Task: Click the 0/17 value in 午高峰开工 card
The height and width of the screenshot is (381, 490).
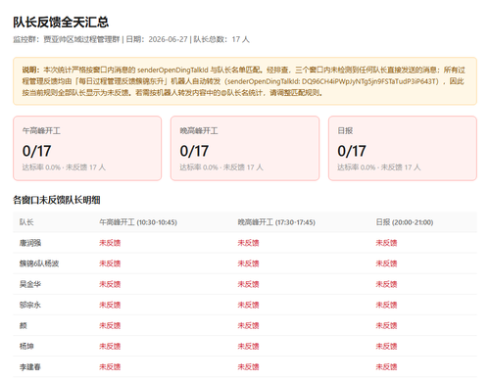Action: pyautogui.click(x=36, y=151)
